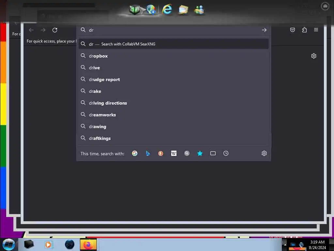Open the Windows Start orb
This screenshot has width=334, height=251.
[9, 244]
